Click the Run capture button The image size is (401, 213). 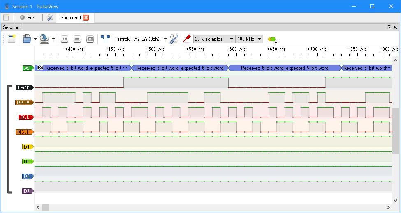[28, 18]
